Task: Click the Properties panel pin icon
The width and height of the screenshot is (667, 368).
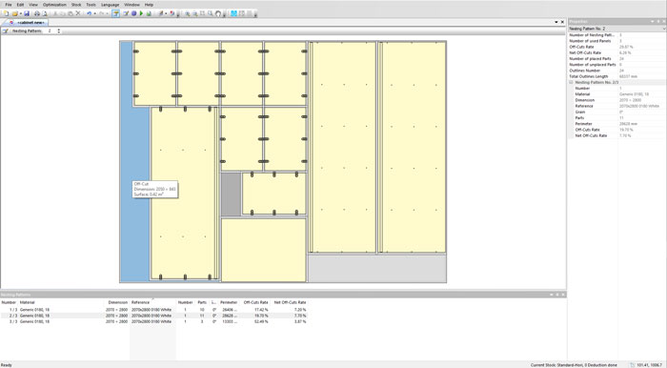Action: coord(657,21)
